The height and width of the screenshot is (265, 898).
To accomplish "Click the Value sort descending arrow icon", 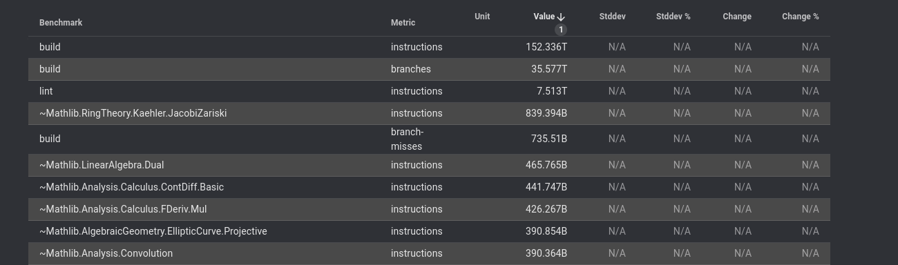I will [561, 17].
